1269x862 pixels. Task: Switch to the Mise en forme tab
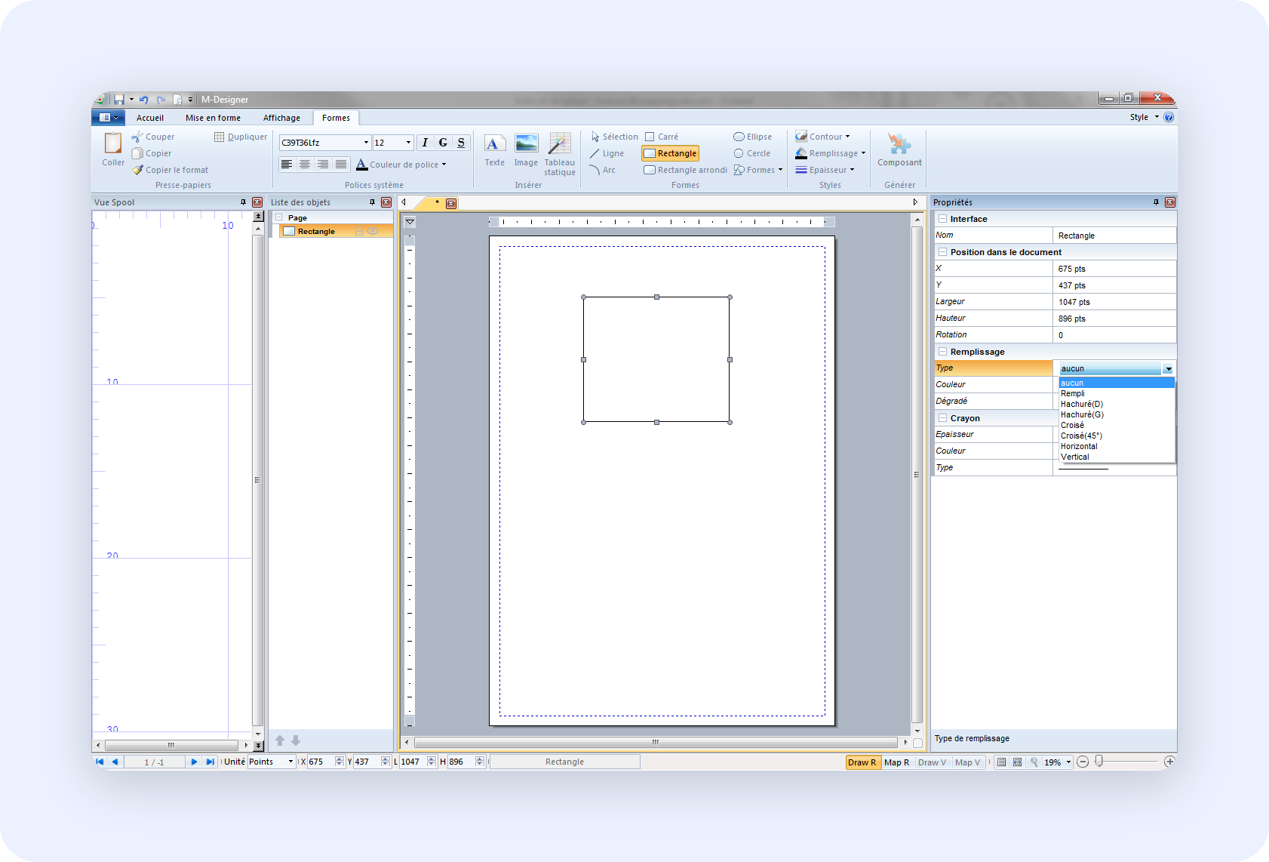coord(214,118)
